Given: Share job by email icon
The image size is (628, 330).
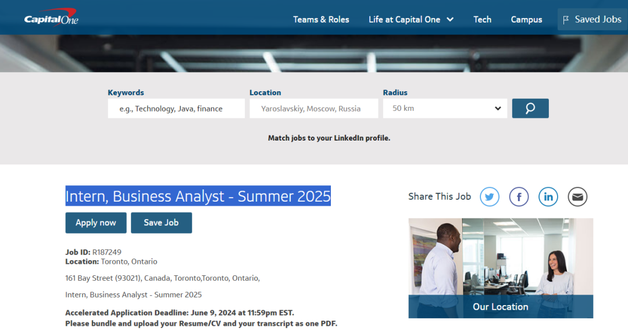Looking at the screenshot, I should point(577,197).
